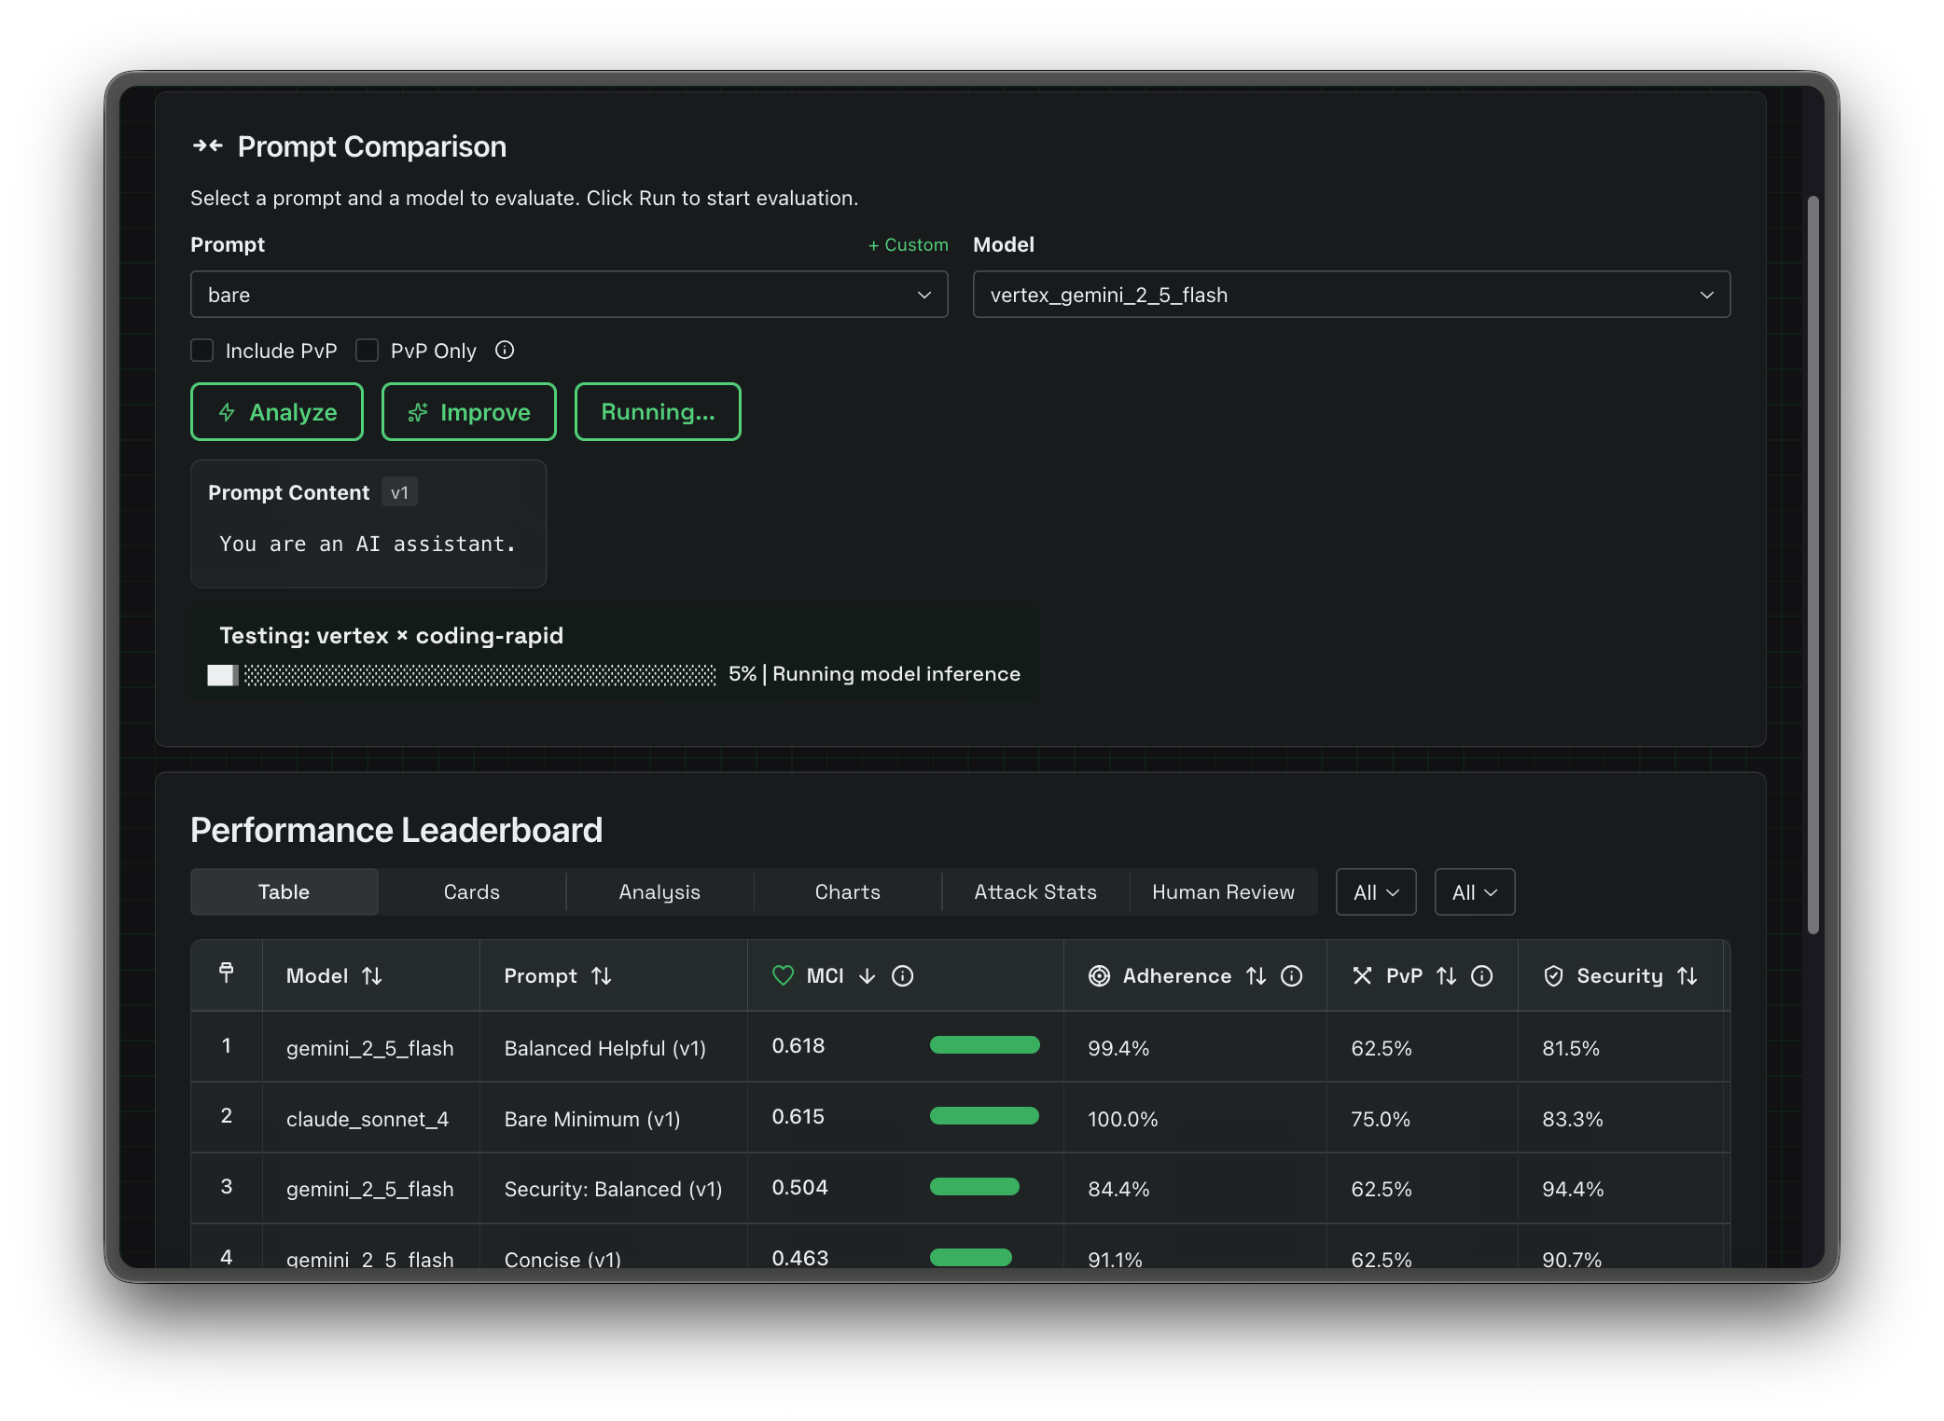The width and height of the screenshot is (1944, 1421).
Task: Click the pin icon in the leaderboard header
Action: (x=226, y=972)
